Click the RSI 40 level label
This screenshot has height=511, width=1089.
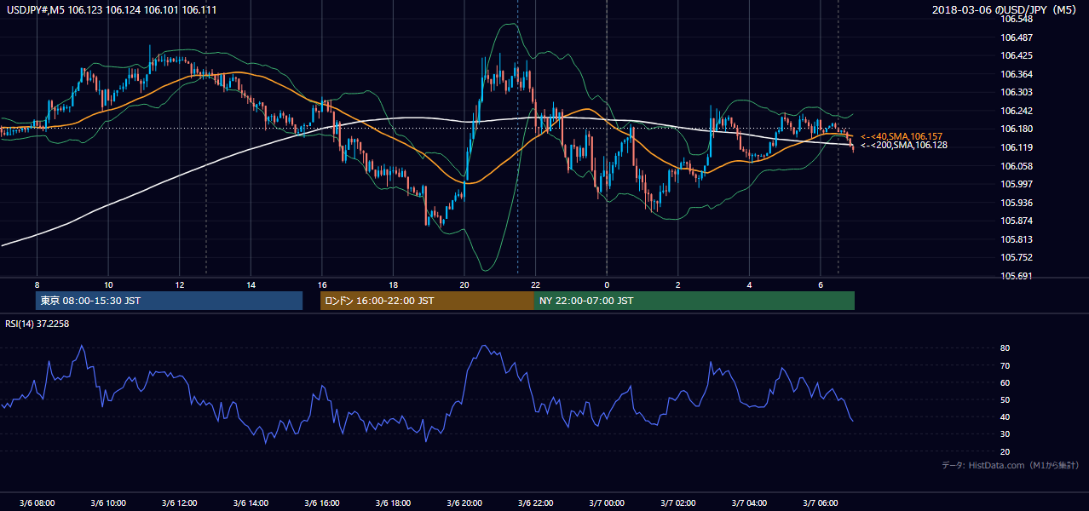pos(1005,416)
